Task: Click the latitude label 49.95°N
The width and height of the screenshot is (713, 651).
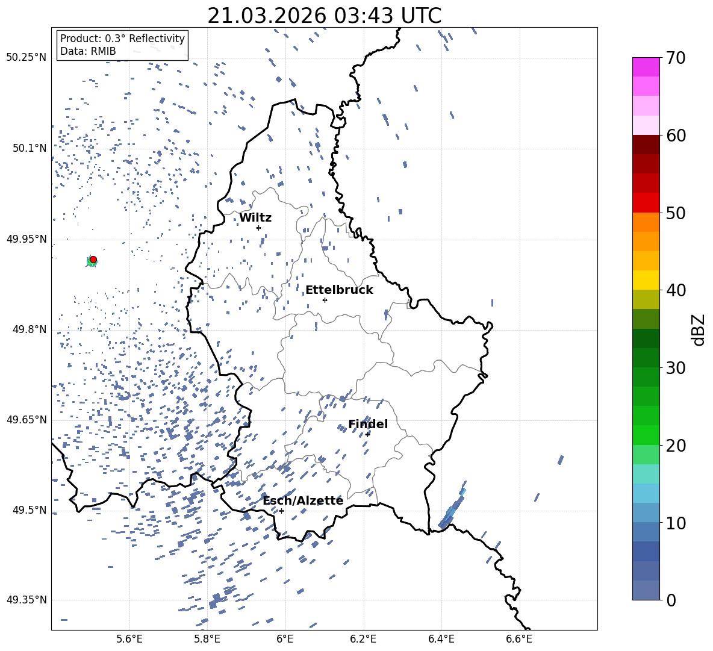Action: (26, 239)
